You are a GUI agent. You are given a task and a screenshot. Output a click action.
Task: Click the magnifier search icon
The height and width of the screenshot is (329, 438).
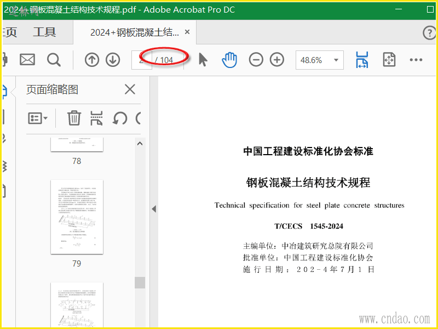[54, 60]
